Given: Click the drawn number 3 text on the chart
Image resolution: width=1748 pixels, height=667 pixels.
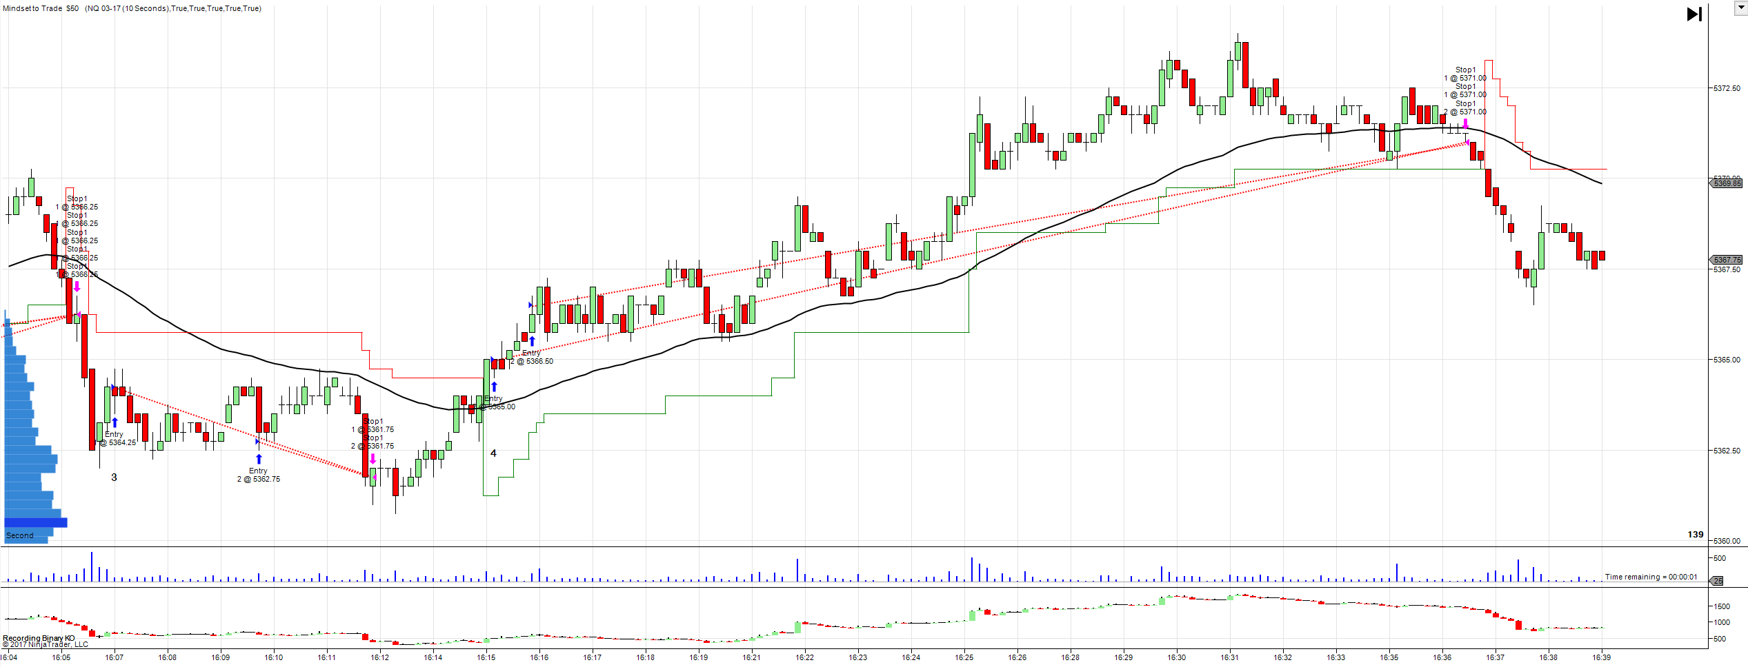Looking at the screenshot, I should click(114, 478).
